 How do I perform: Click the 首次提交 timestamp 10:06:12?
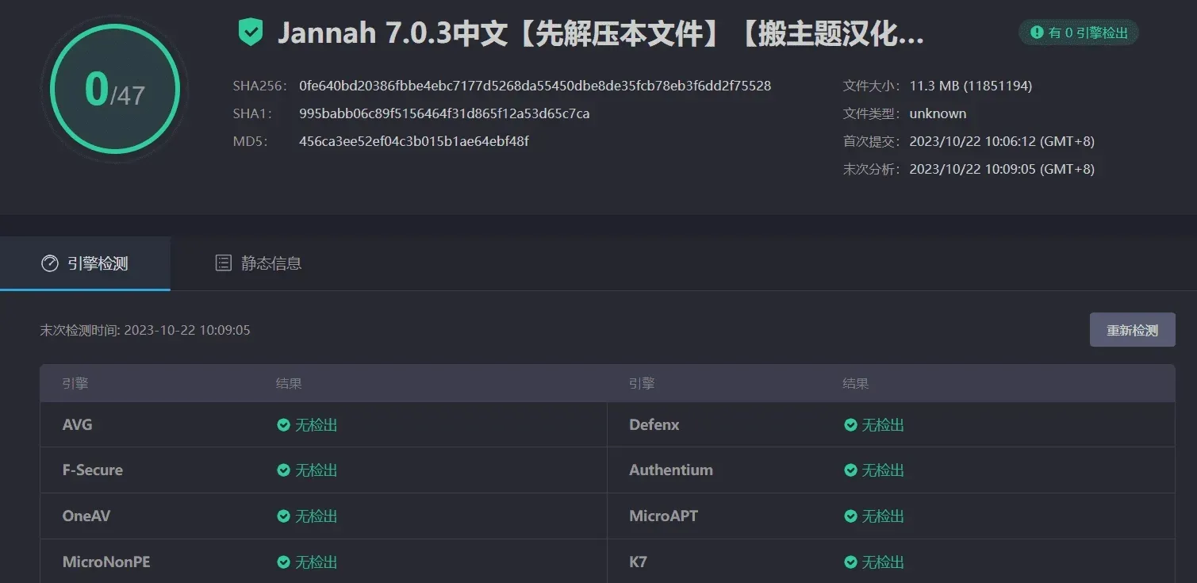[1002, 141]
